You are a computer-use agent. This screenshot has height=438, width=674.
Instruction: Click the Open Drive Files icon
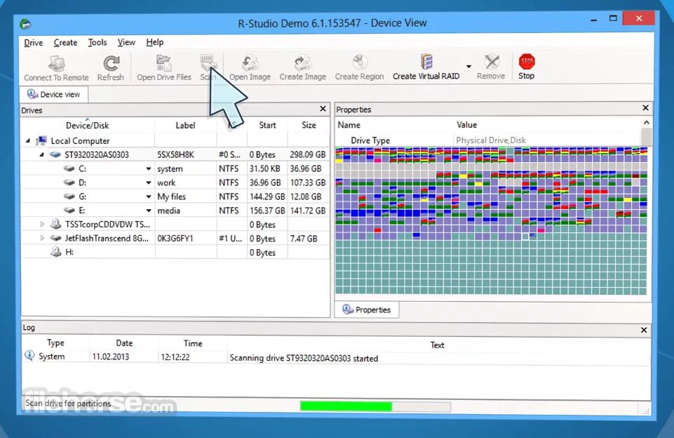pyautogui.click(x=164, y=63)
